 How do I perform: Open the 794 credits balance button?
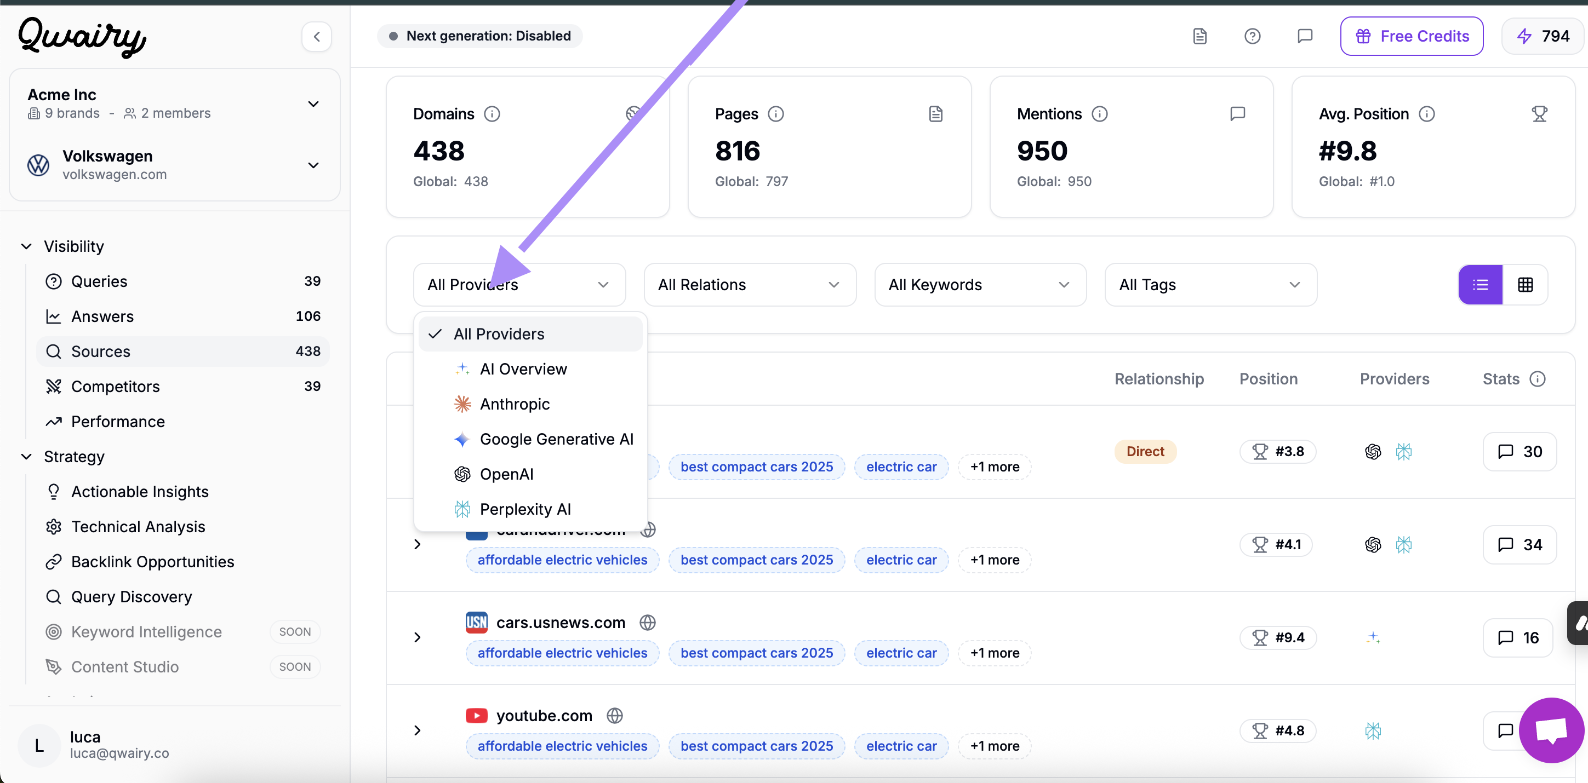point(1544,36)
